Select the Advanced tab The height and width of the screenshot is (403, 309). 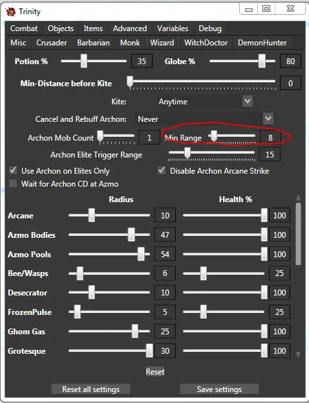[x=130, y=29]
